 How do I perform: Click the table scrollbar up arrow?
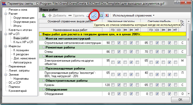pyautogui.click(x=189, y=21)
